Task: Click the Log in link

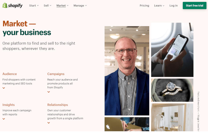Action: tap(173, 5)
